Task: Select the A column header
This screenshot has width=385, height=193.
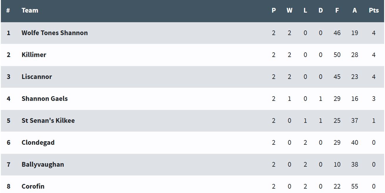Action: click(x=354, y=11)
